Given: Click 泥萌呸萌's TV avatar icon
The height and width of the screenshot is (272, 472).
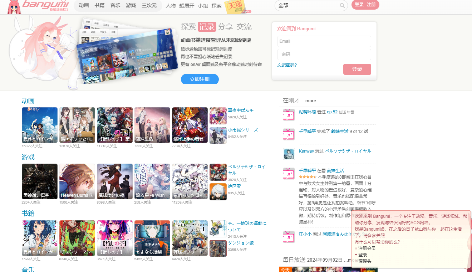Looking at the screenshot, I should point(289,114).
